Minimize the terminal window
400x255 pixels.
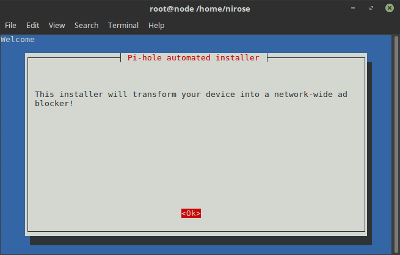(353, 8)
